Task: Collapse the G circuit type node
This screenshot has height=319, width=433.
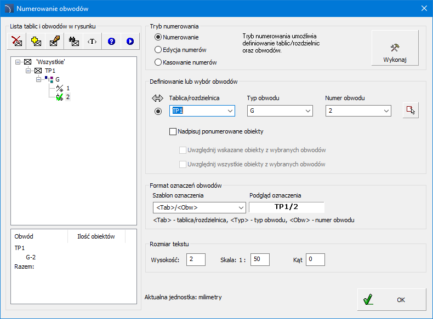Action: click(39, 79)
